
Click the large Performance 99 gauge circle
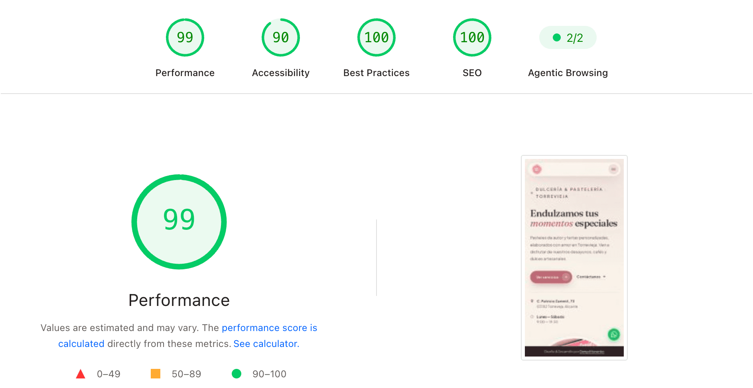pos(179,222)
